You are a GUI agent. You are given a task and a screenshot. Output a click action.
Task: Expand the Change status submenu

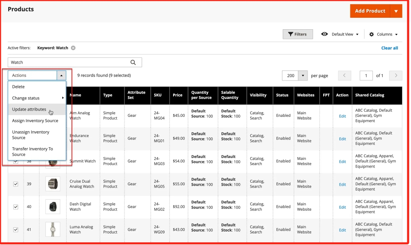pyautogui.click(x=37, y=98)
